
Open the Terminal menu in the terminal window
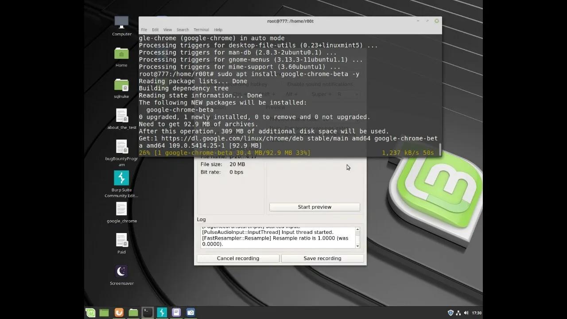[201, 30]
